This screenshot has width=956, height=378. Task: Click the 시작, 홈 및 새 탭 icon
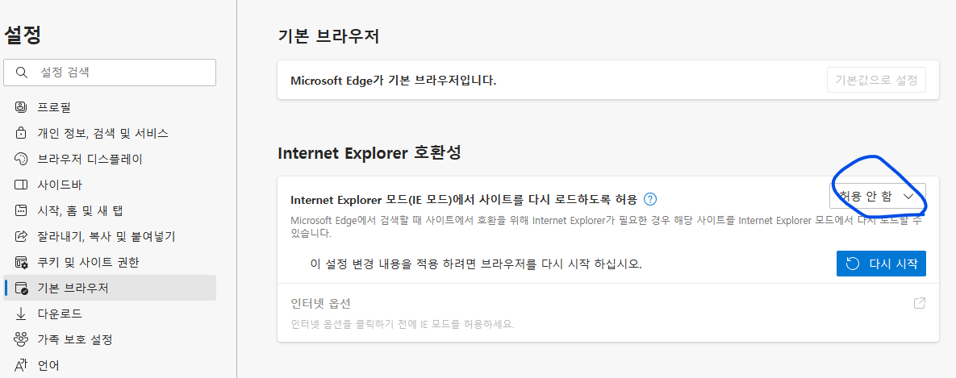tap(21, 210)
